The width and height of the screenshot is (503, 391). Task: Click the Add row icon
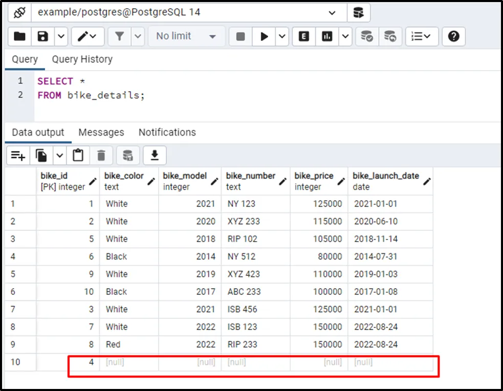[x=18, y=155]
